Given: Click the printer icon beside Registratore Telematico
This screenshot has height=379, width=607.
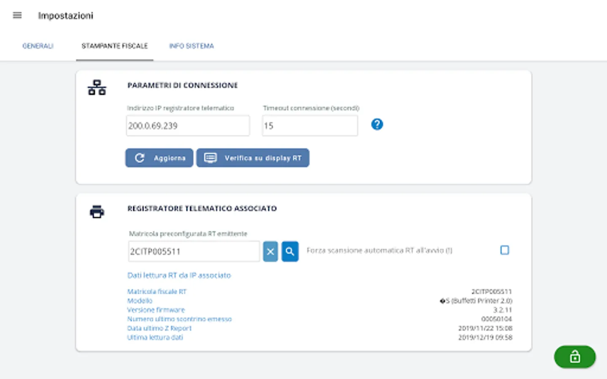Looking at the screenshot, I should point(97,211).
